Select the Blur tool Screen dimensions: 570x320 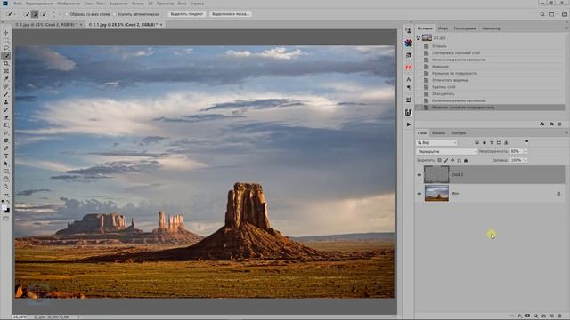[x=6, y=132]
